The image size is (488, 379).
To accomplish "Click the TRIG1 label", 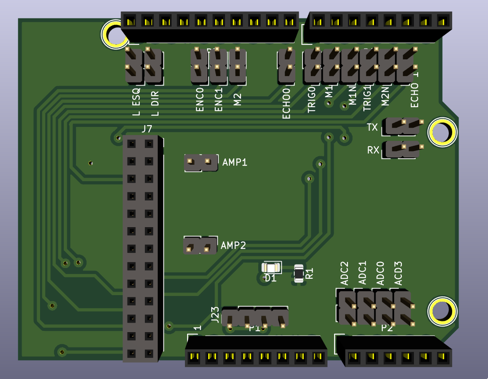I will 367,98.
